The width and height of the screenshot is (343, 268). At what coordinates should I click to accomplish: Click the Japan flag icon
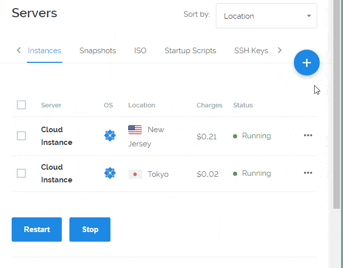click(x=135, y=174)
